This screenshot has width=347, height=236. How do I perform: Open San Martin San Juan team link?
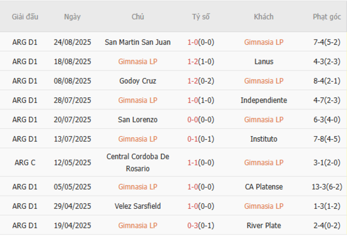click(x=138, y=42)
